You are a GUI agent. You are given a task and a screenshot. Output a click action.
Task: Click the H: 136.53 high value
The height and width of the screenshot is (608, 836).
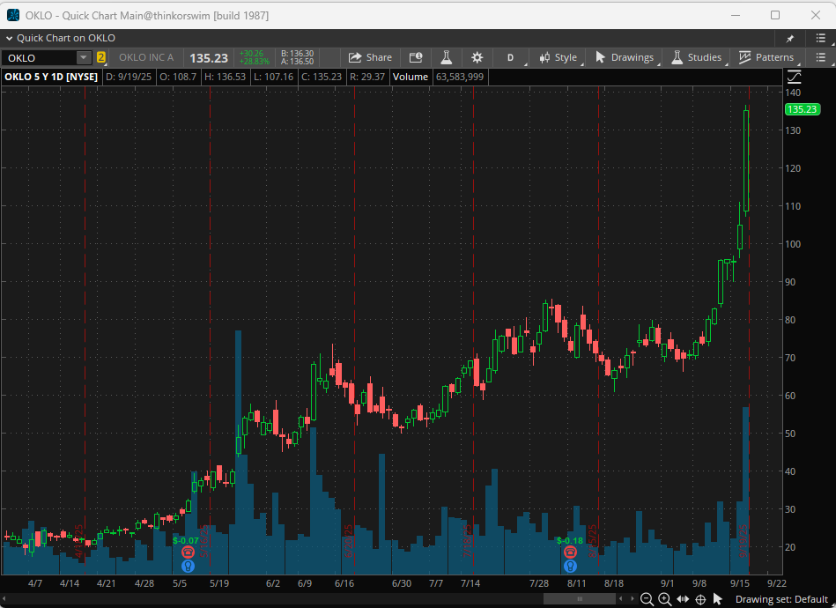click(225, 77)
